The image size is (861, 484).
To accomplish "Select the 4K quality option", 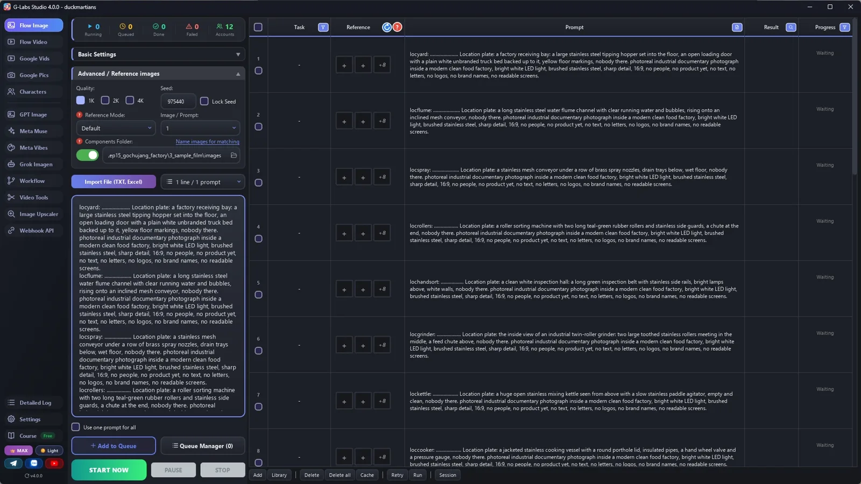I will pyautogui.click(x=130, y=101).
